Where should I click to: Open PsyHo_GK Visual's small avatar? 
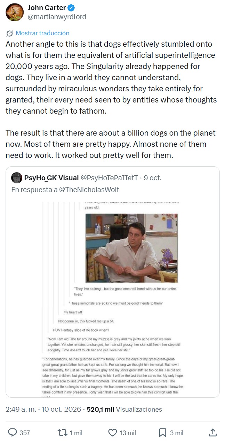(x=17, y=178)
